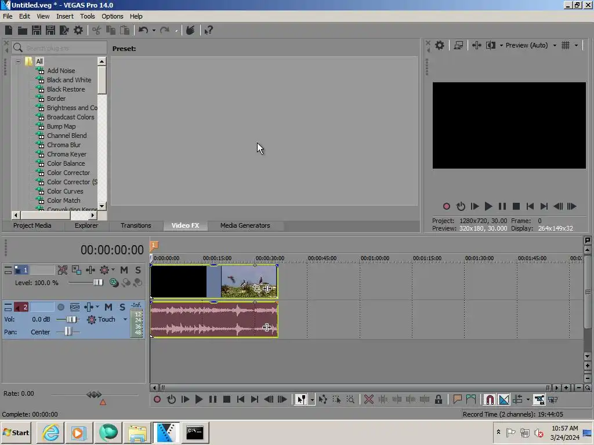Open Internet Explorer from the taskbar

51,432
